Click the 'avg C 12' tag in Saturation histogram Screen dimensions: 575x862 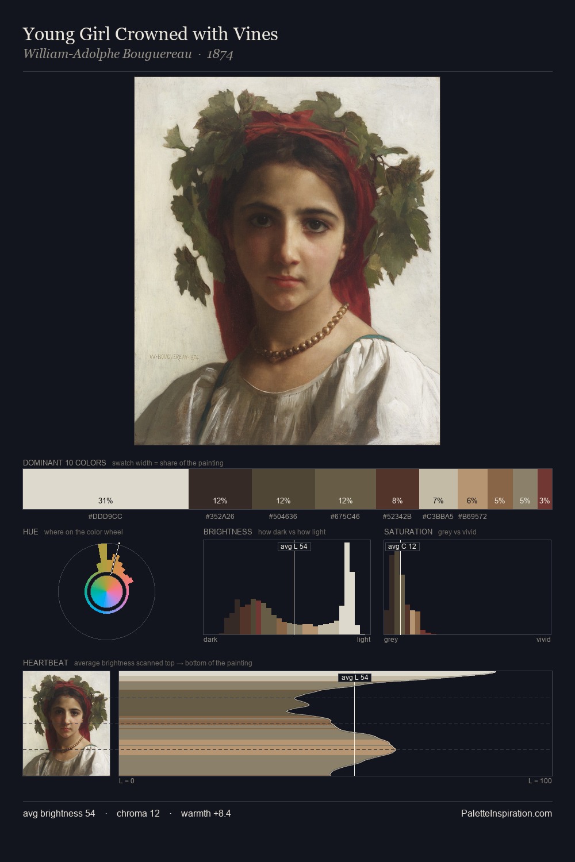click(x=402, y=547)
